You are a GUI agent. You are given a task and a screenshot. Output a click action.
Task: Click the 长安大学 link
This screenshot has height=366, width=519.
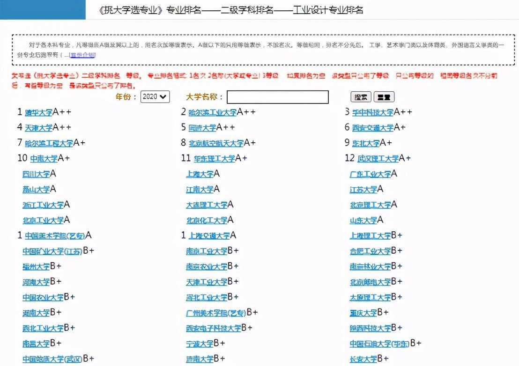click(363, 359)
